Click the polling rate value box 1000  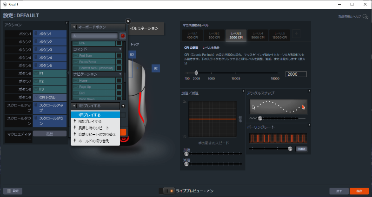[301, 149]
